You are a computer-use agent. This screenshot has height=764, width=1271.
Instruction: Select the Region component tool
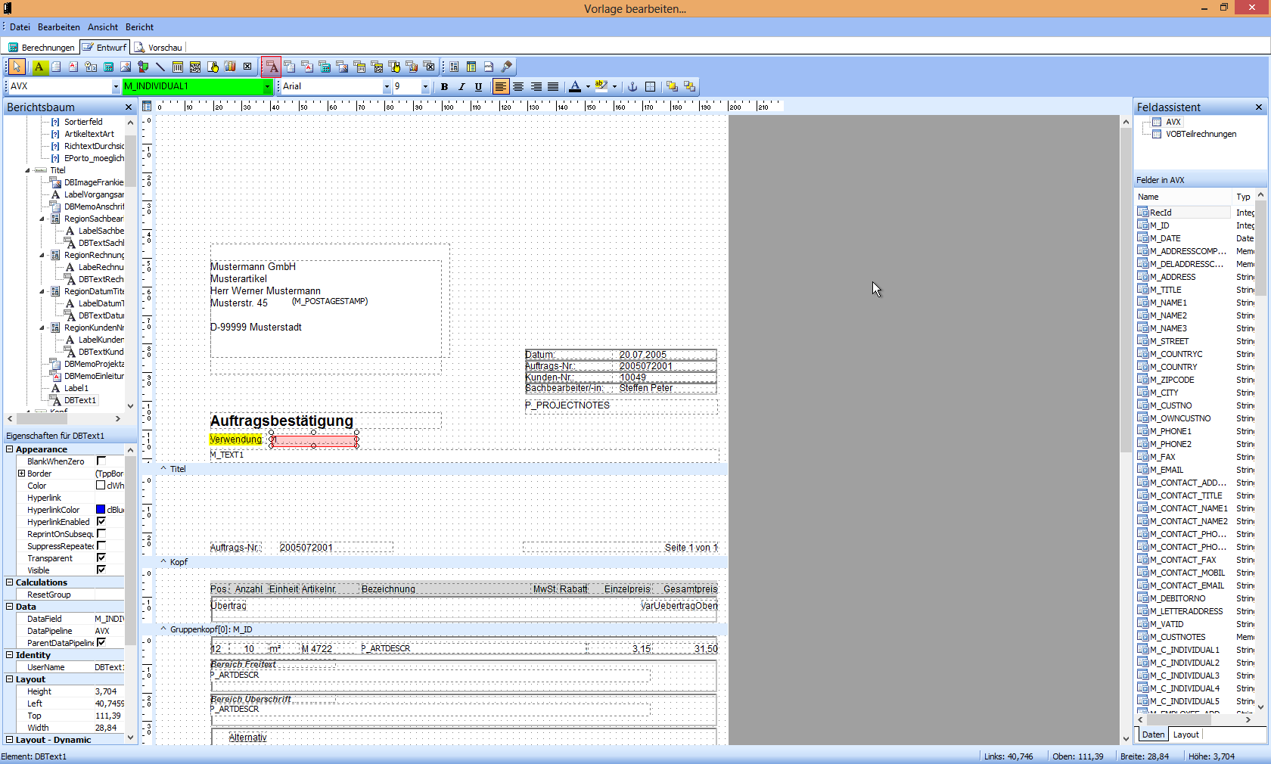(454, 67)
